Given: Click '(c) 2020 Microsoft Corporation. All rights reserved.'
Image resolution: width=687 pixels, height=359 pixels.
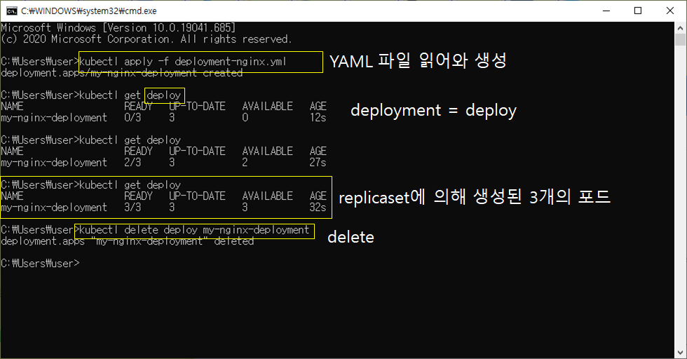Looking at the screenshot, I should point(146,39).
